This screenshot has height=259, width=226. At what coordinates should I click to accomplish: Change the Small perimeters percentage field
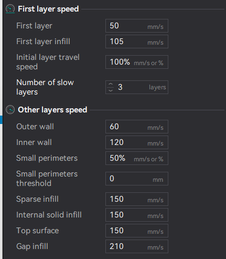click(137, 158)
